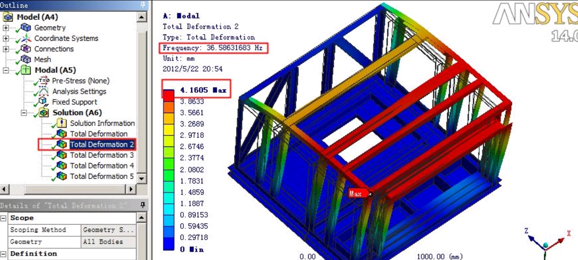Select Modal (A5) in the outline

[x=55, y=70]
